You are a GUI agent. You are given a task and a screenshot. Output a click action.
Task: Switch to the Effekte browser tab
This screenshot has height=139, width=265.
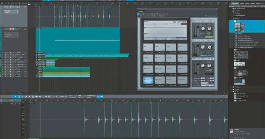coord(242,4)
